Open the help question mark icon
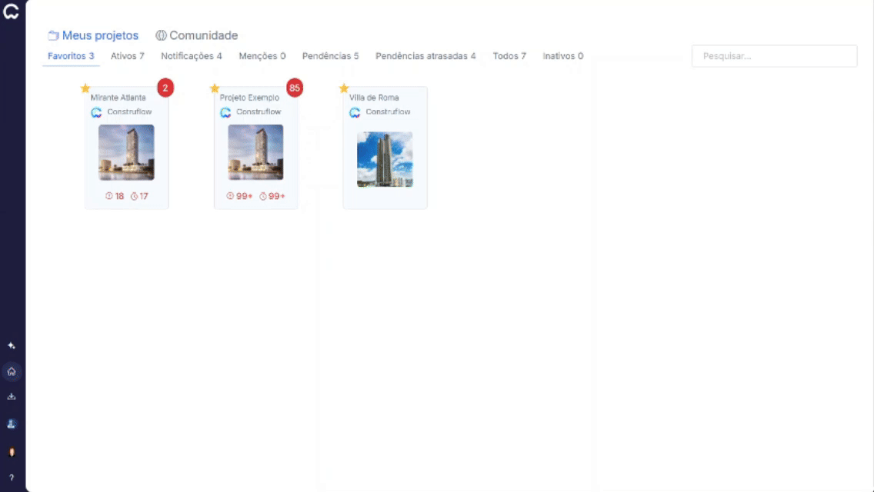Screen dimensions: 874x492 tap(11, 477)
